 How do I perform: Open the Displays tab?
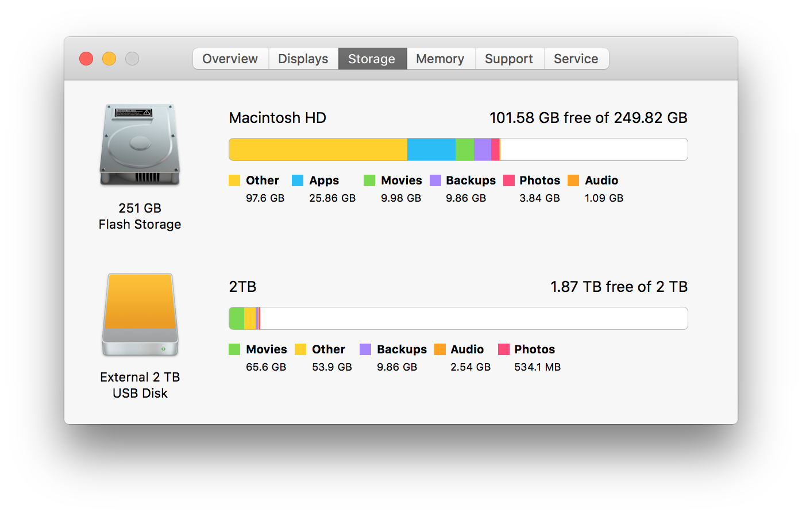(x=303, y=59)
